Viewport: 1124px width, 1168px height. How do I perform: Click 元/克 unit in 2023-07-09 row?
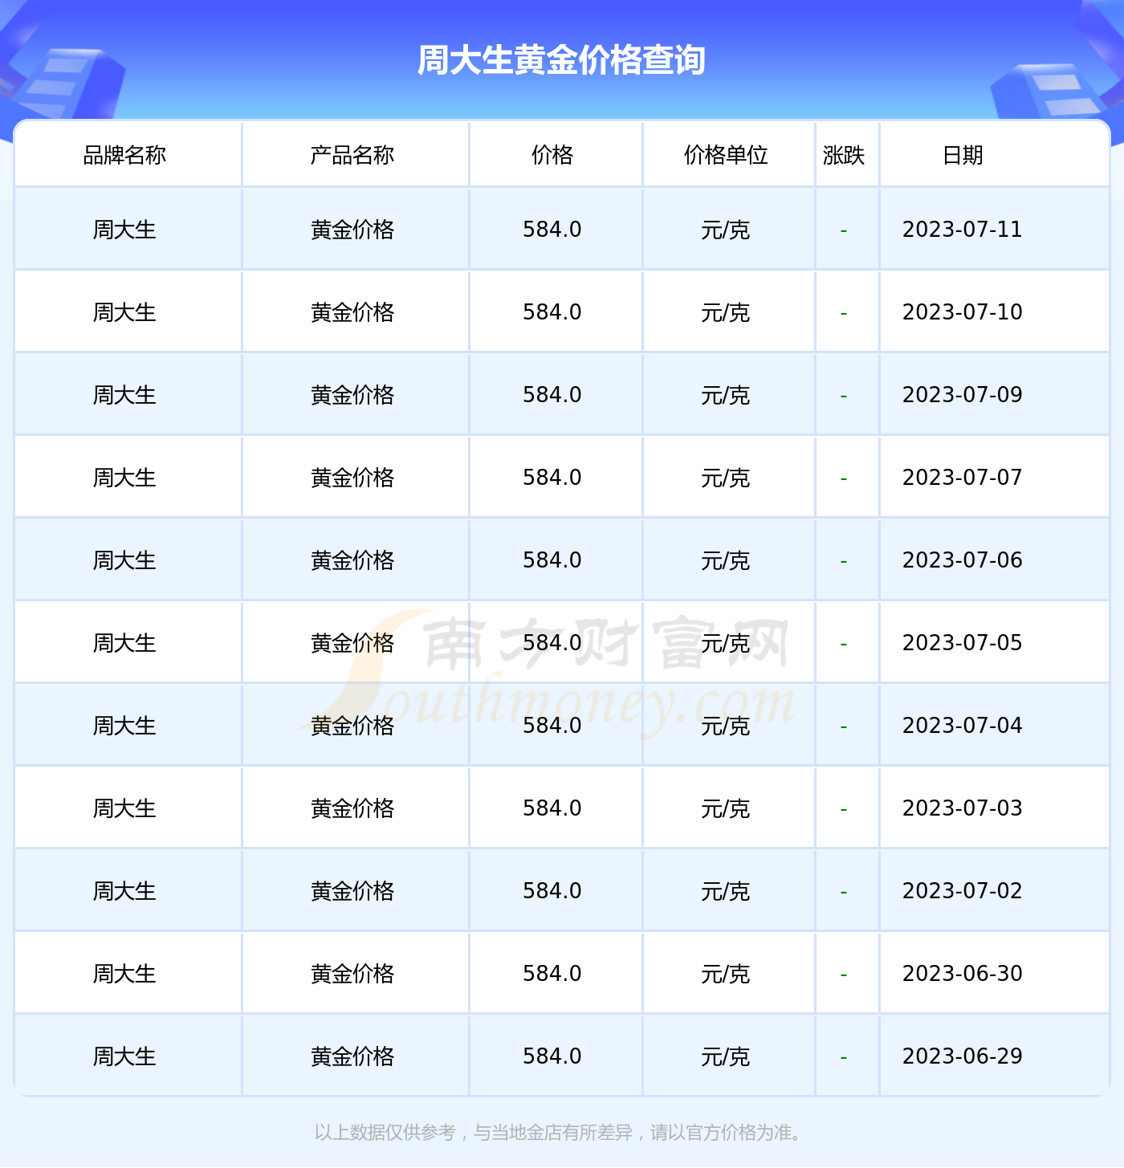(x=726, y=395)
